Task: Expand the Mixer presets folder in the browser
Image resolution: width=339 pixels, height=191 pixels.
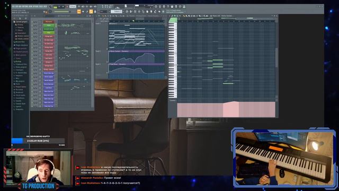Action: click(x=20, y=55)
